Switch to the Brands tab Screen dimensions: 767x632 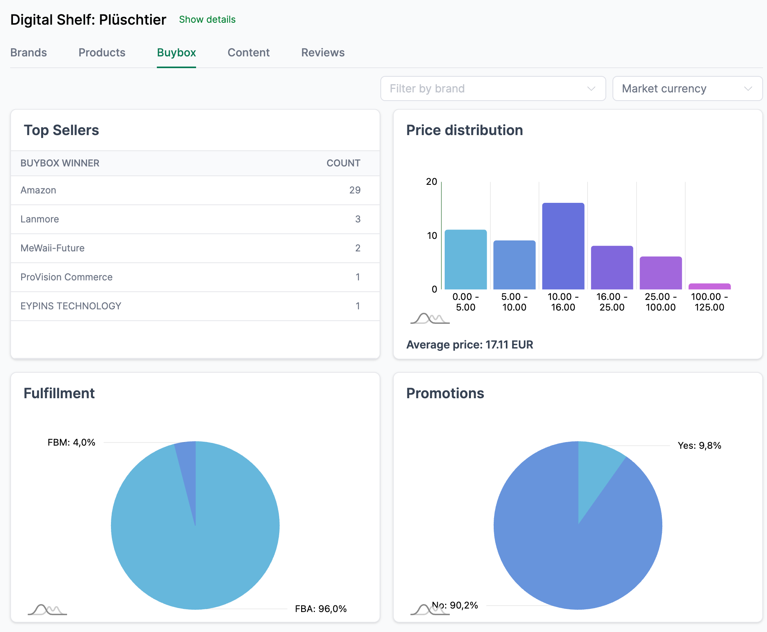[29, 52]
